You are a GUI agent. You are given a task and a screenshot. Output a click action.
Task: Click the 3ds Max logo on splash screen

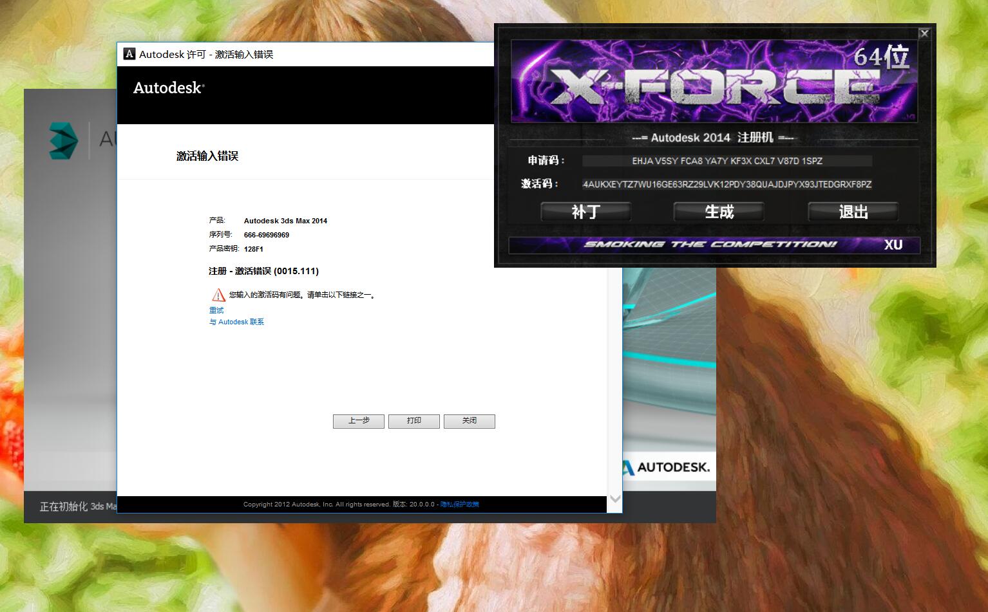click(63, 140)
